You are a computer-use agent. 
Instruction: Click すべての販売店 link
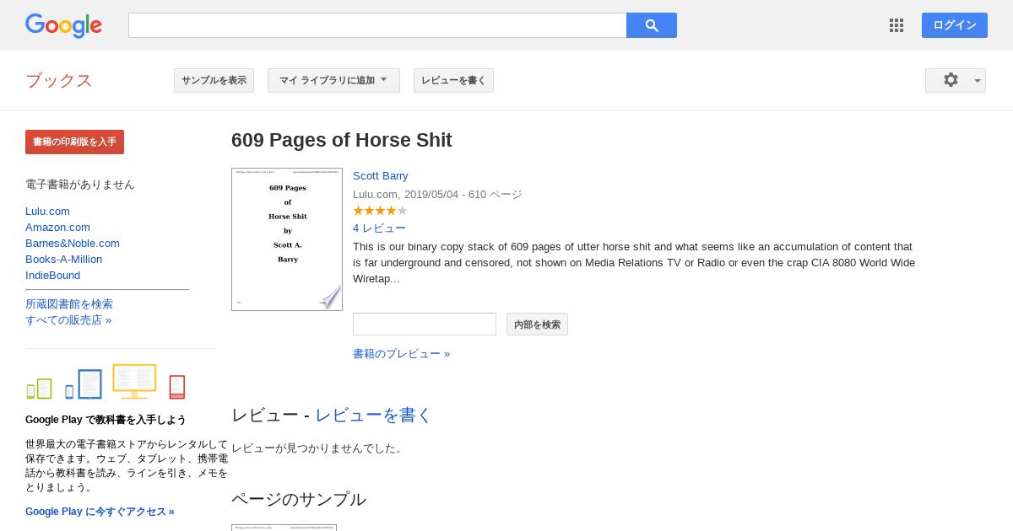pos(68,319)
